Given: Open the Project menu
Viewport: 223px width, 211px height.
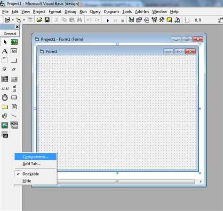Looking at the screenshot, I should (39, 12).
